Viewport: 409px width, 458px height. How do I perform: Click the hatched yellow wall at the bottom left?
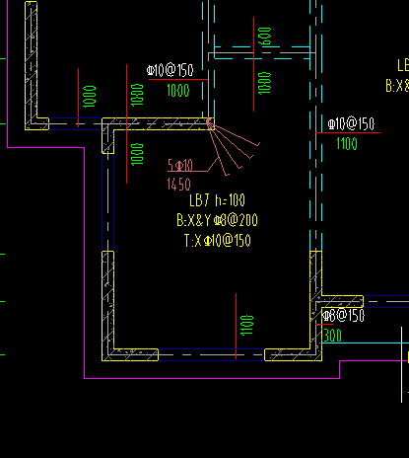pos(108,306)
